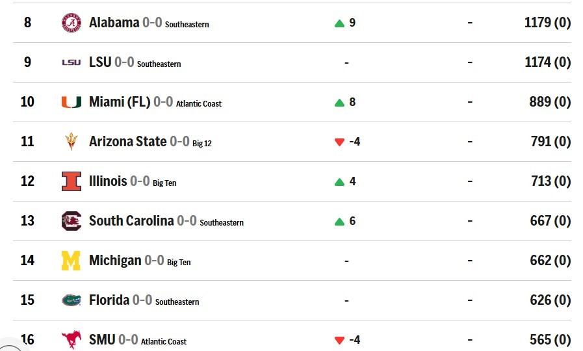583x351 pixels.
Task: Click the Alabama Crimson Tide logo
Action: point(71,23)
